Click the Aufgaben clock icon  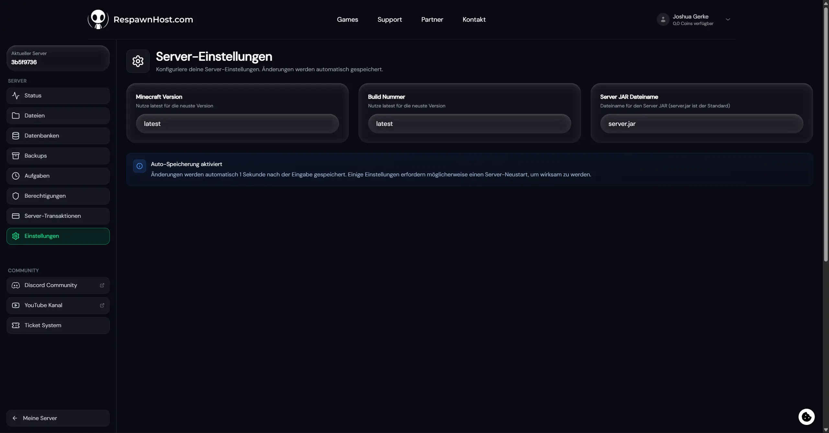[x=16, y=176]
